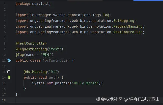Click the "测试" string value
Image resolution: width=163 pixels, height=105 pixels.
(x=46, y=55)
